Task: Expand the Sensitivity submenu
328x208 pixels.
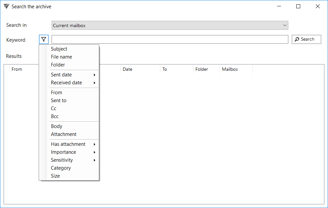Action: 62,160
